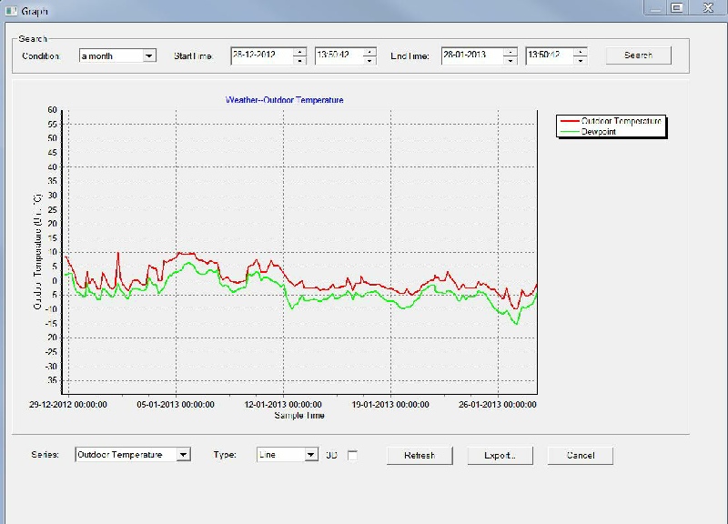Viewport: 728px width, 524px height.
Task: Click the Graph window icon in title bar
Action: [x=11, y=10]
